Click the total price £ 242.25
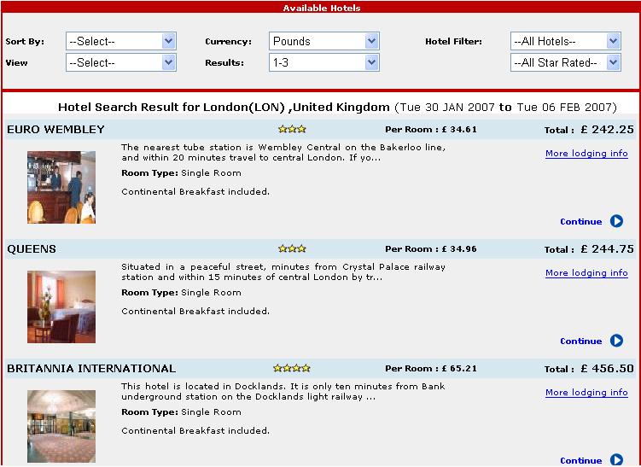This screenshot has width=641, height=467. click(607, 130)
